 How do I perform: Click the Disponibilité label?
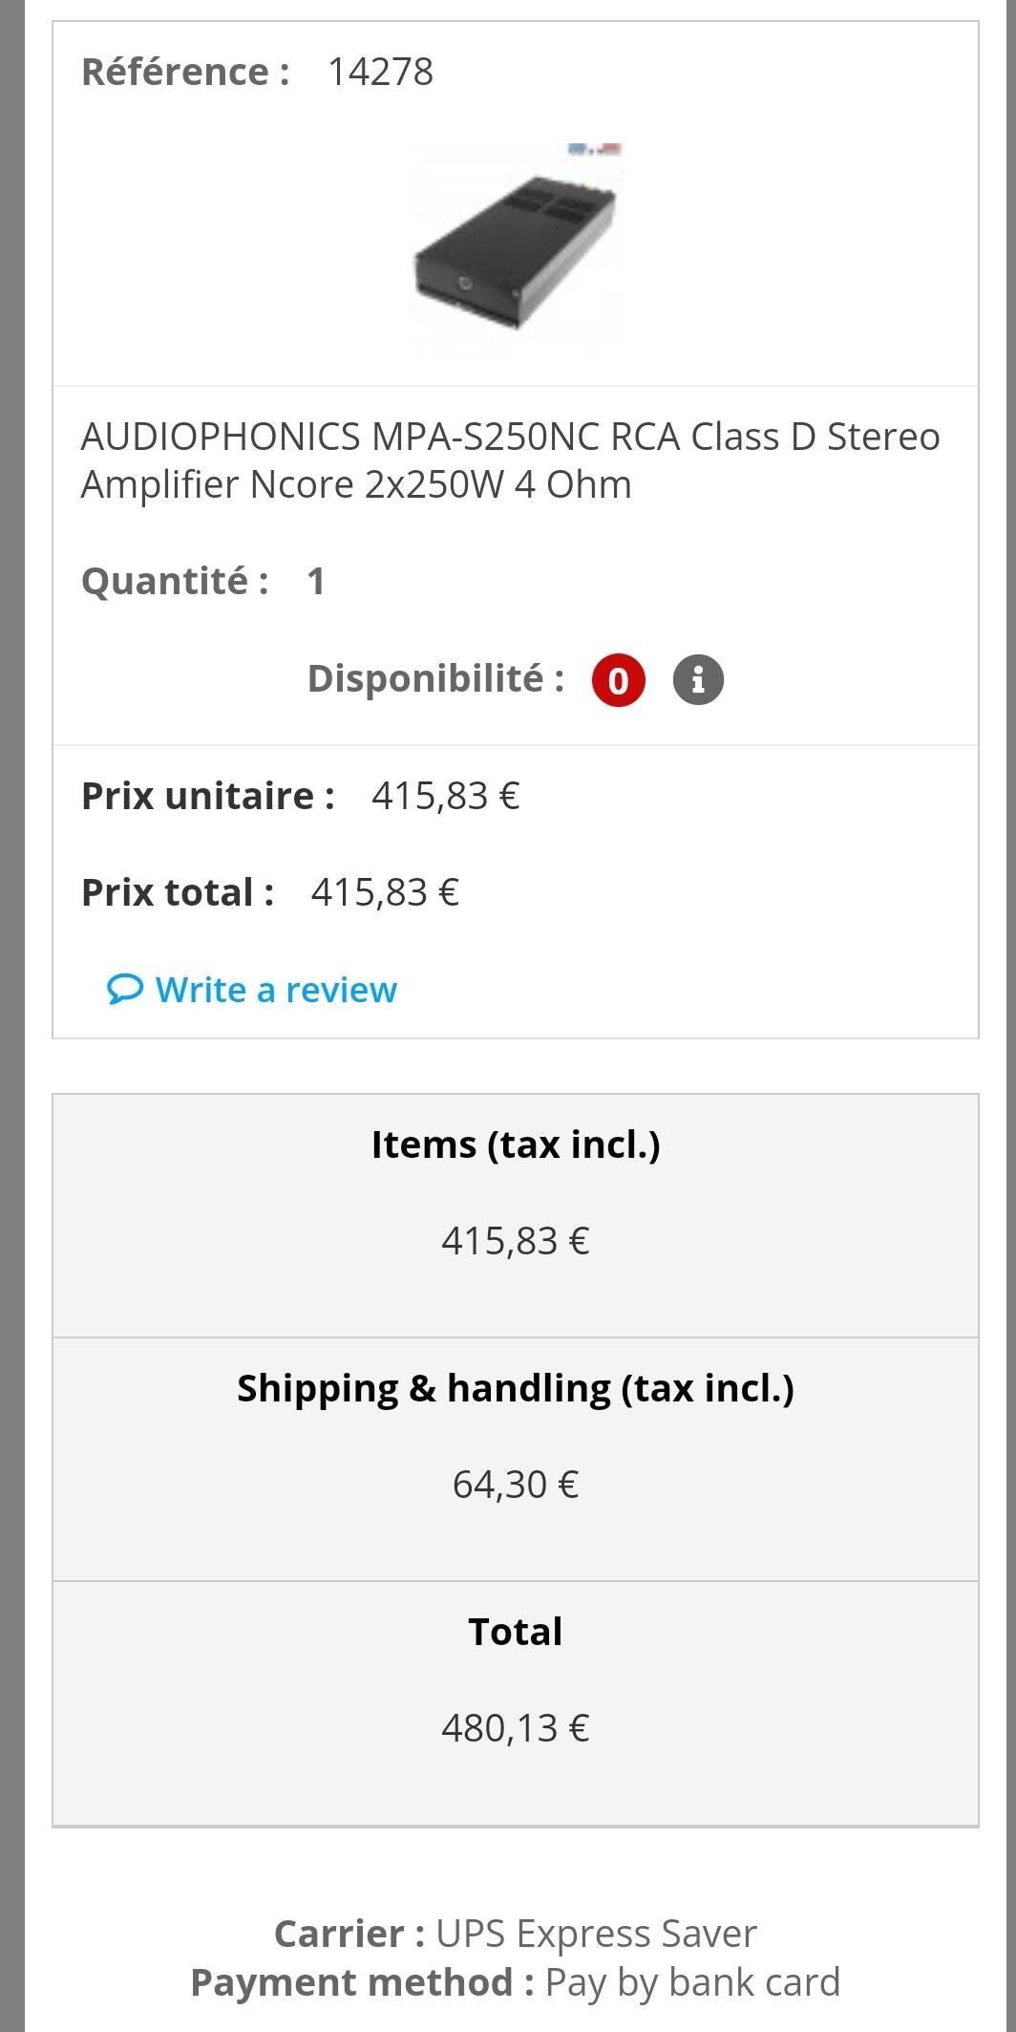pyautogui.click(x=435, y=678)
